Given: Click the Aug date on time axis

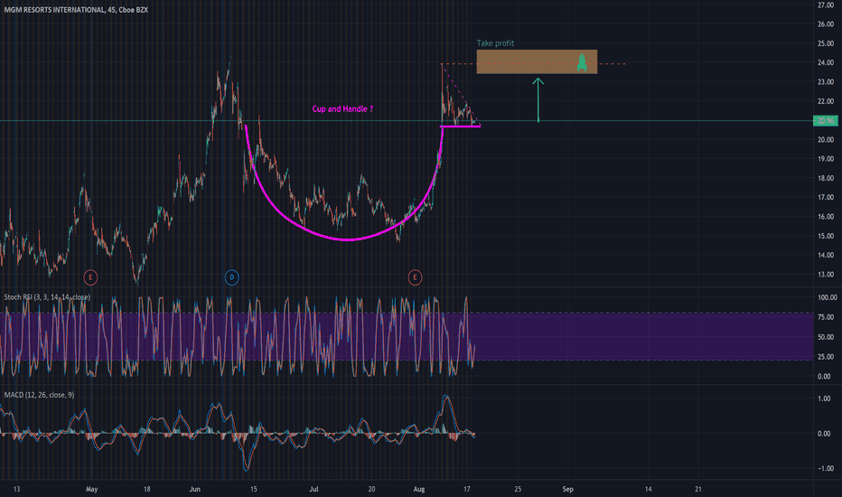Looking at the screenshot, I should coord(419,490).
